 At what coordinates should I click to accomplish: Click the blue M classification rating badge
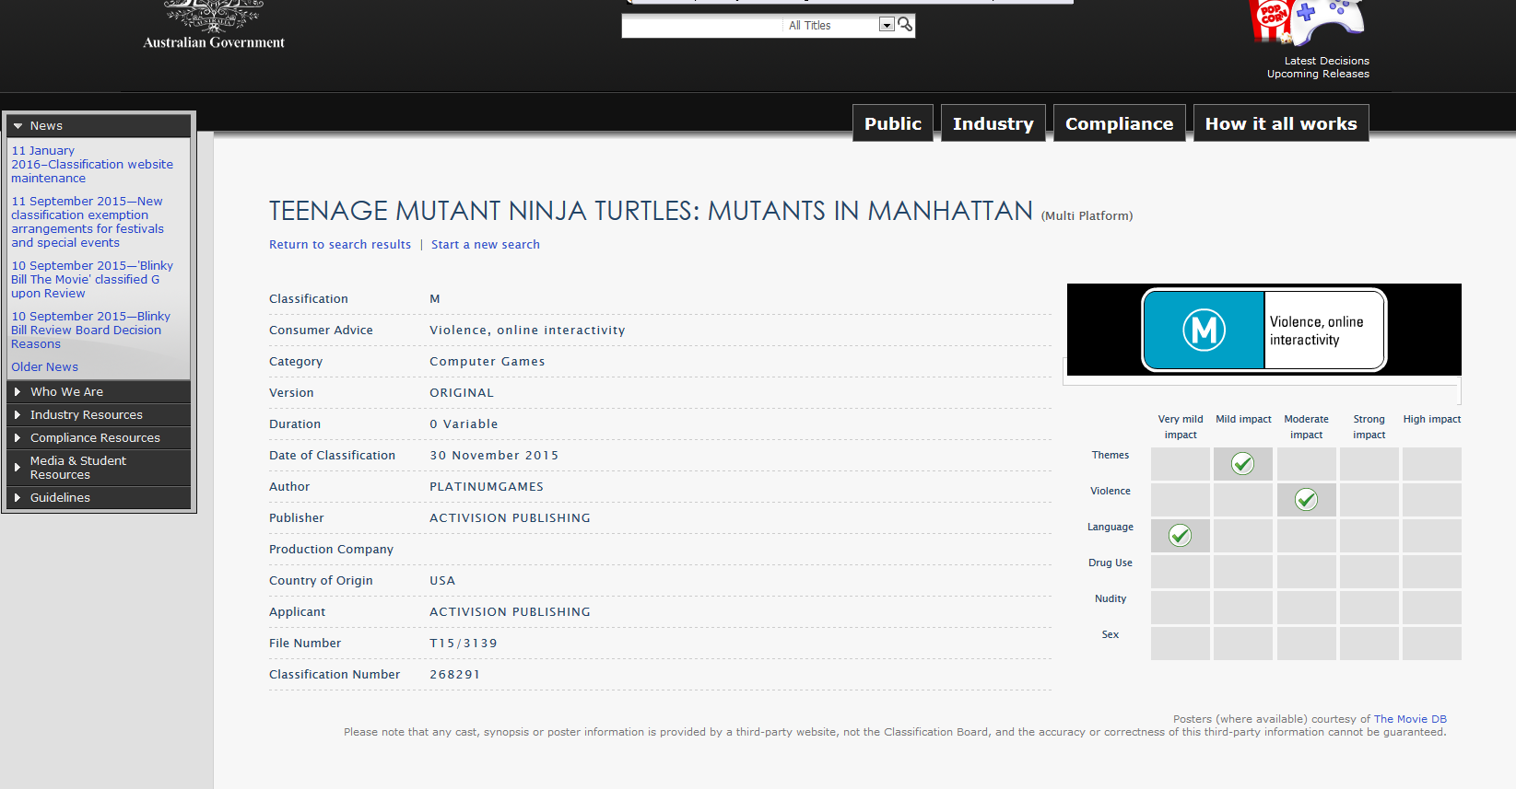pyautogui.click(x=1204, y=331)
